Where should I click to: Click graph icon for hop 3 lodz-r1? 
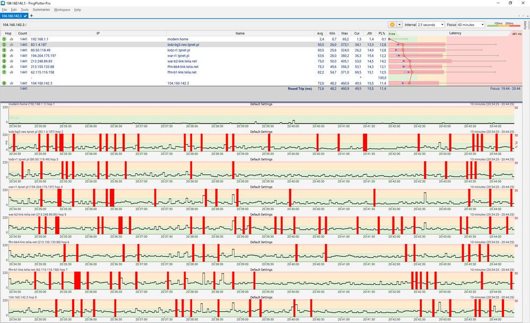point(11,50)
